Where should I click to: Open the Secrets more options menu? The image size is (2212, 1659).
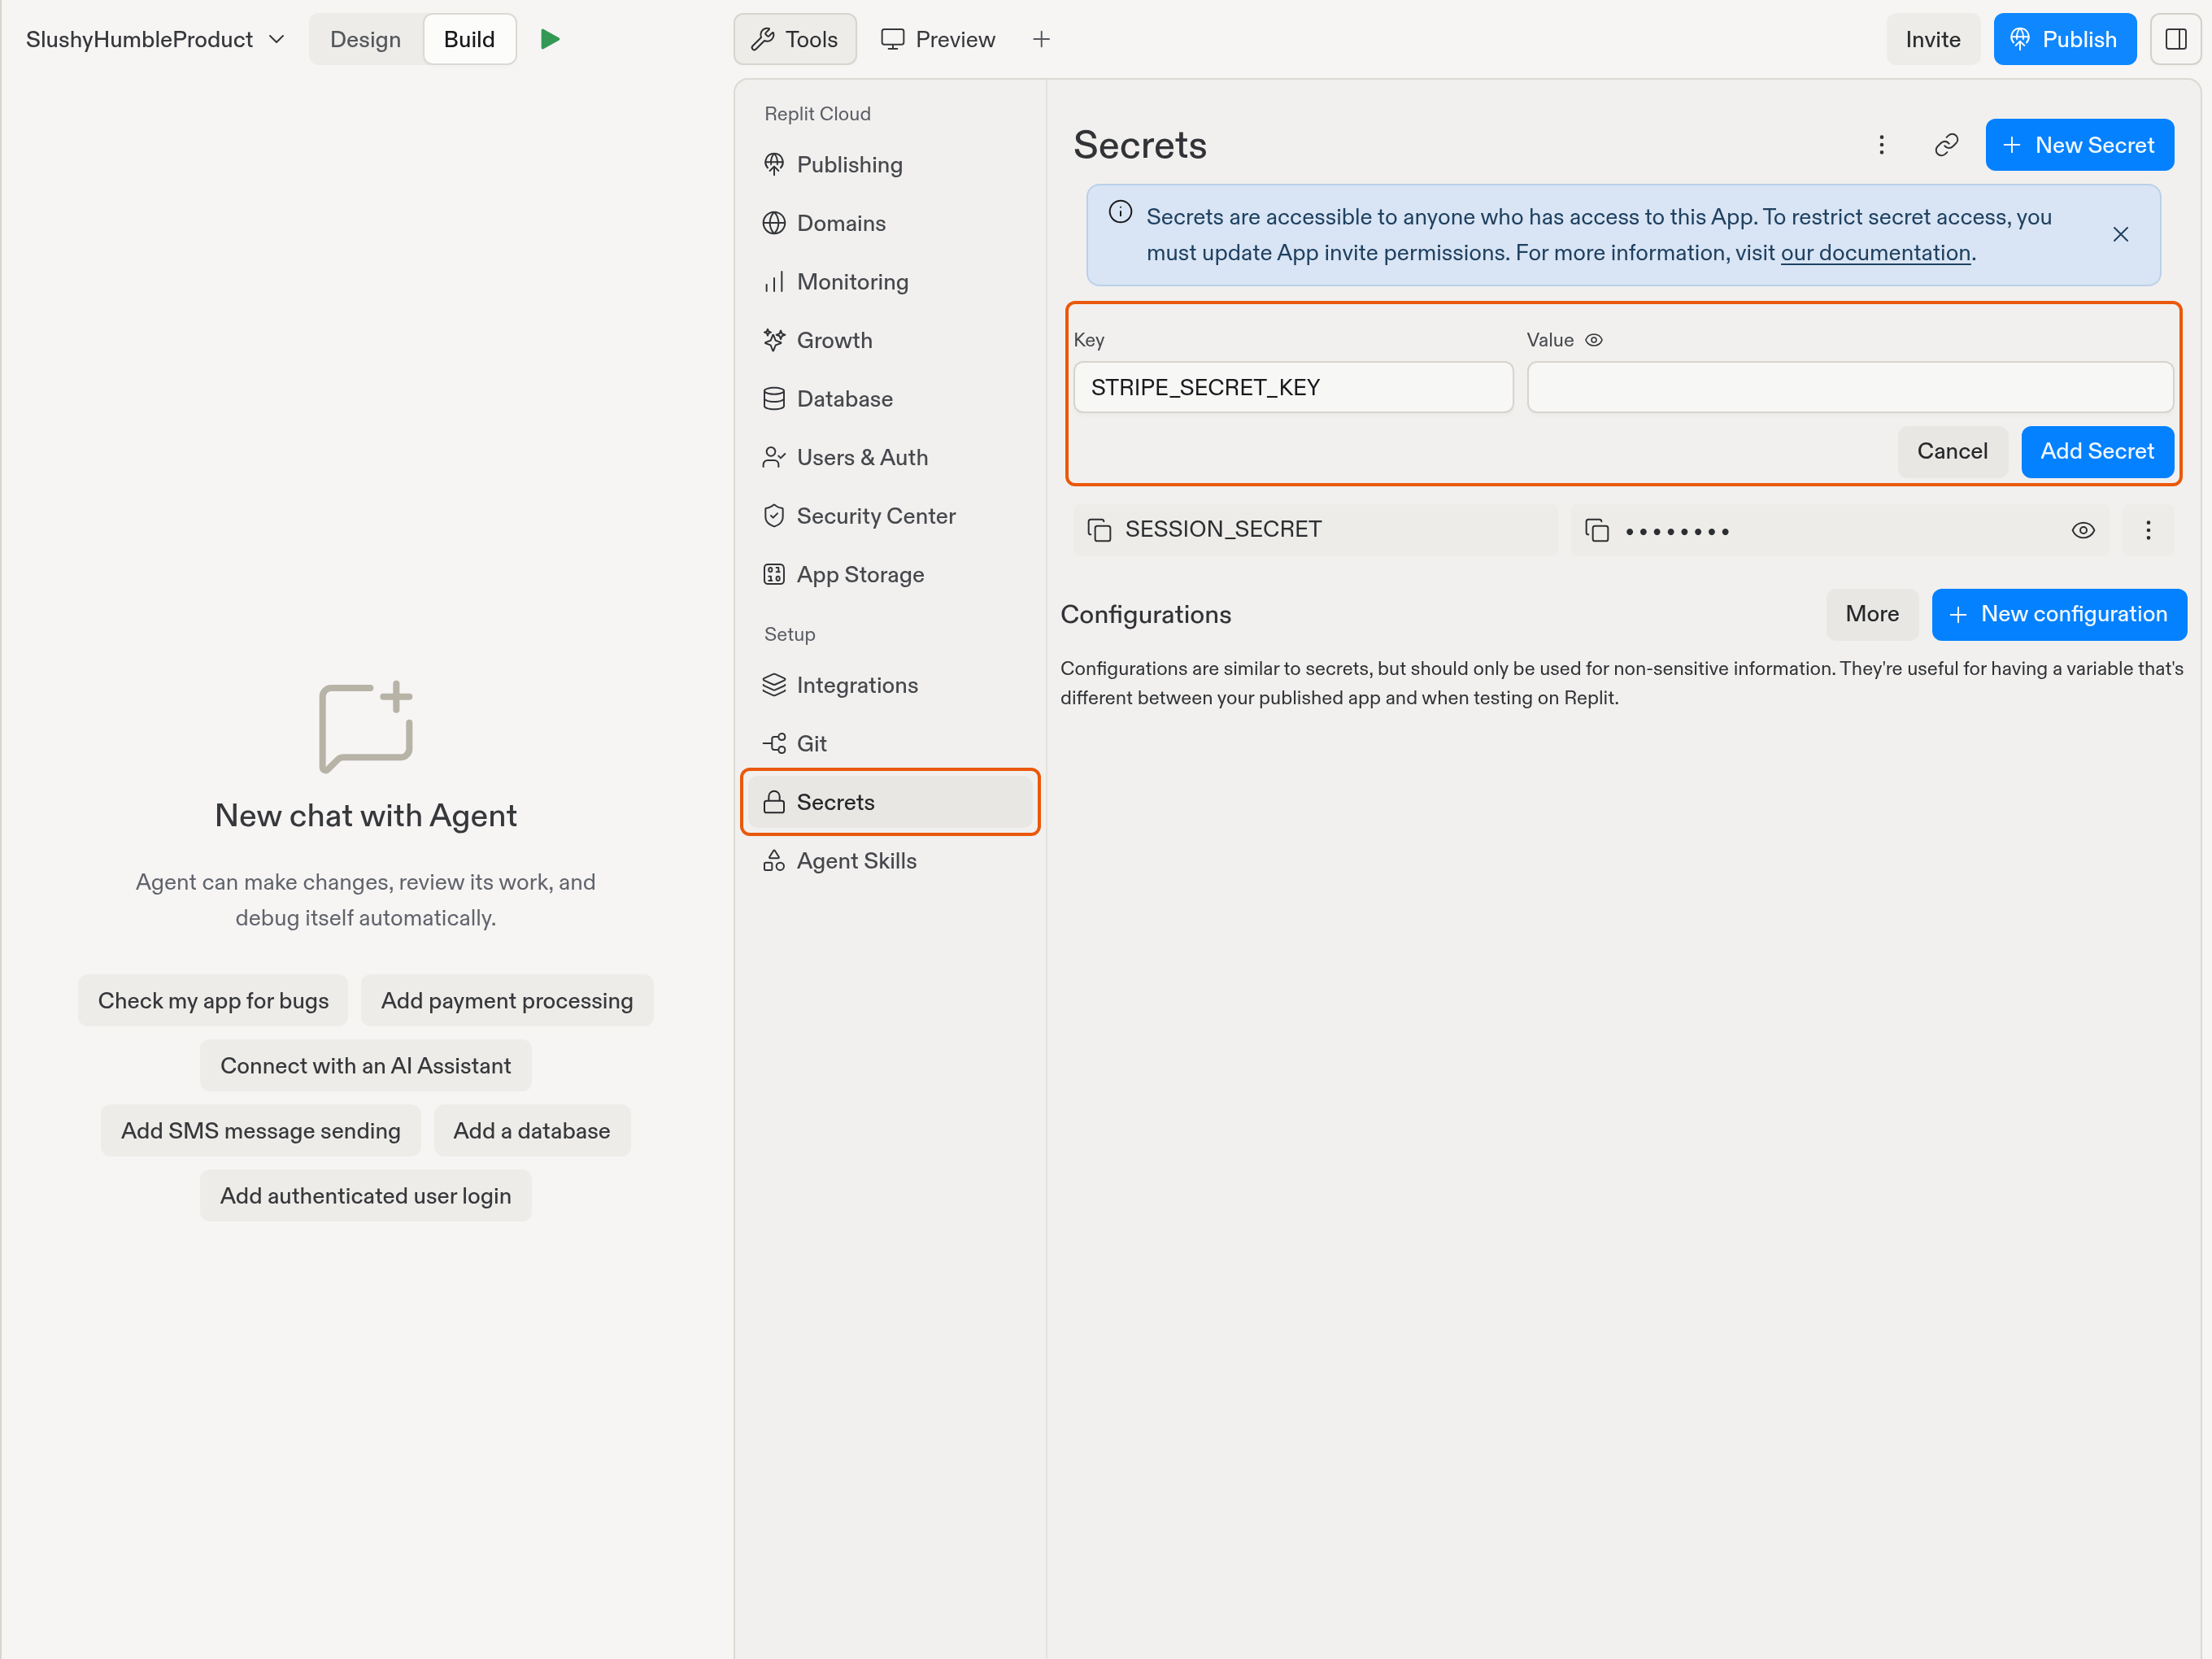point(1881,145)
